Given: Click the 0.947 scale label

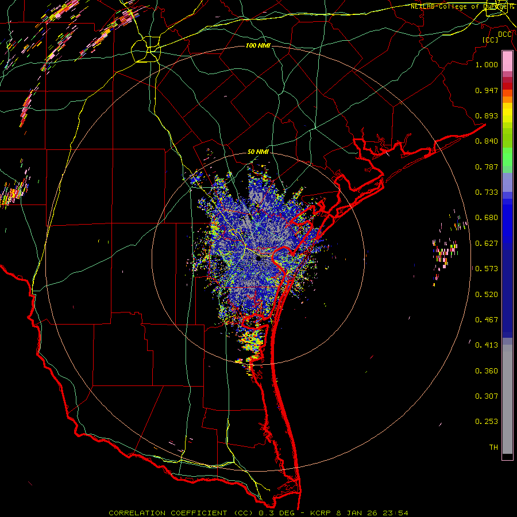Looking at the screenshot, I should pyautogui.click(x=487, y=90).
